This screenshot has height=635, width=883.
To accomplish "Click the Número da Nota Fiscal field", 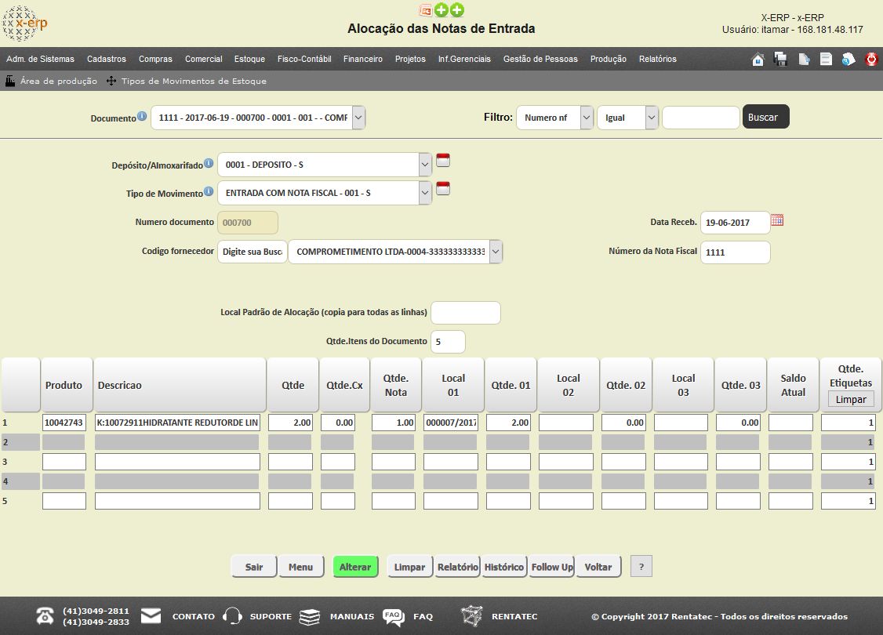I will 735,252.
